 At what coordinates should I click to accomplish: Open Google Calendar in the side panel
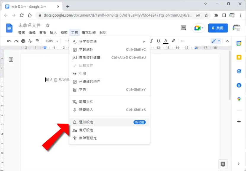(239, 43)
